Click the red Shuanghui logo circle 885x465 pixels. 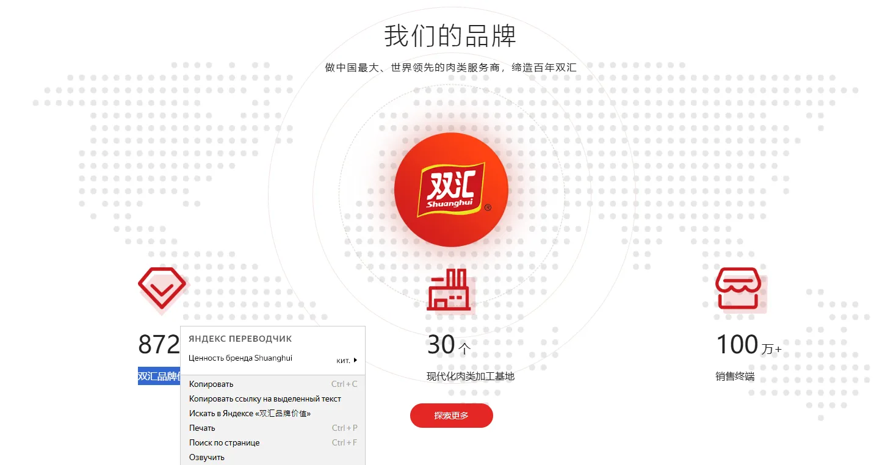coord(451,190)
